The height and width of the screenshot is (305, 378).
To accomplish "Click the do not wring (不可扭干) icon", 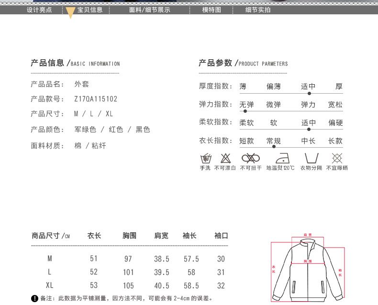I will pos(250,158).
